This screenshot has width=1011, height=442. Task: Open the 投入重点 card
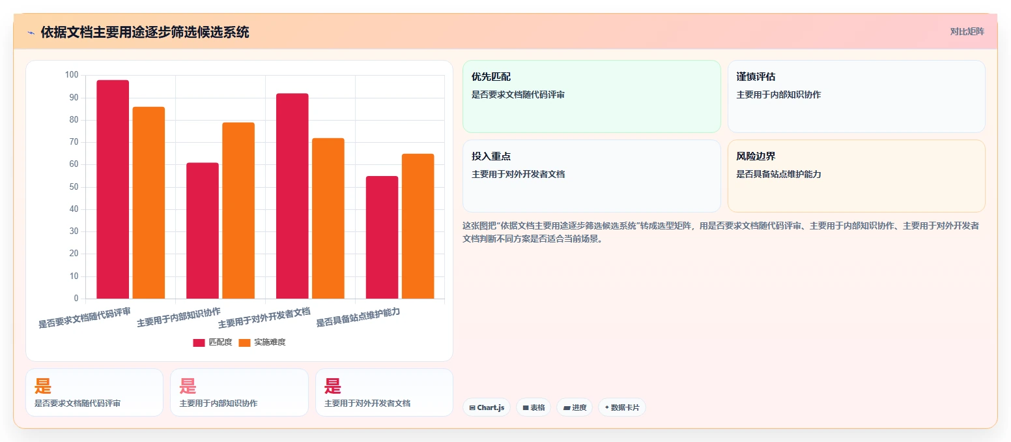pyautogui.click(x=591, y=176)
